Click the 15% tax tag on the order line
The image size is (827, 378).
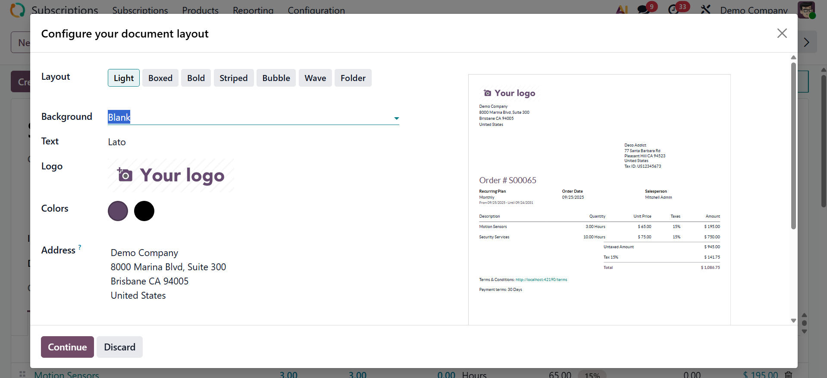[592, 375]
